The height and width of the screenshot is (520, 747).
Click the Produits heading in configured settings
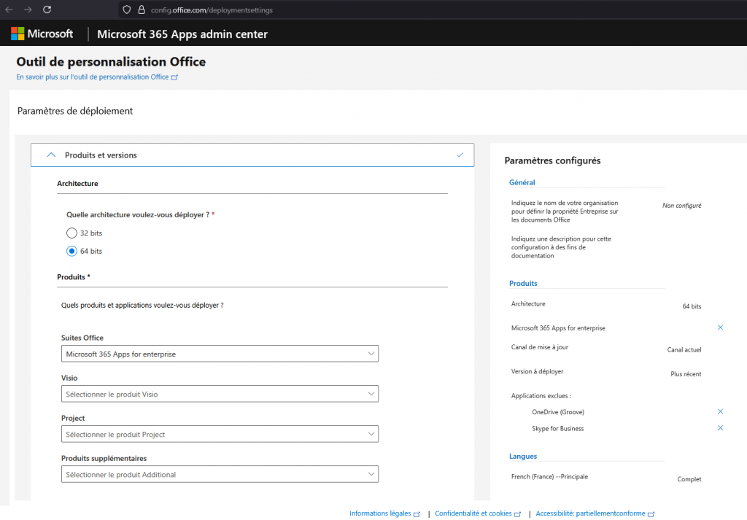coord(523,283)
